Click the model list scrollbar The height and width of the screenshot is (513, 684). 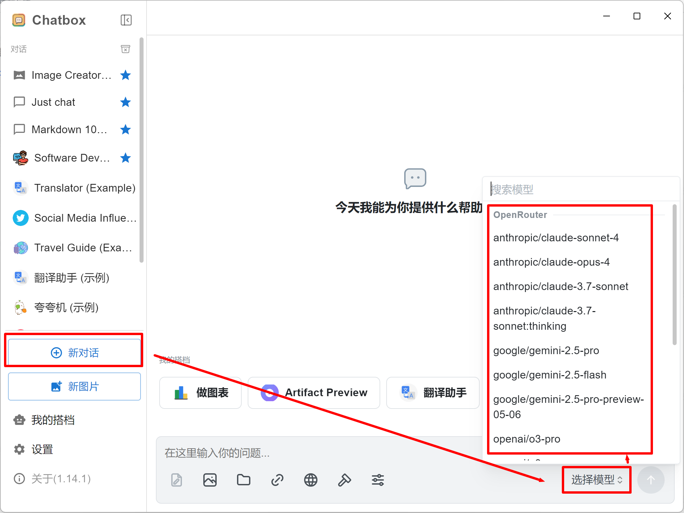tap(674, 275)
